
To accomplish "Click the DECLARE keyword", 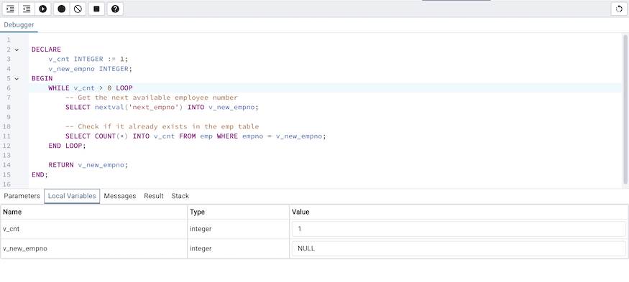I will click(46, 50).
